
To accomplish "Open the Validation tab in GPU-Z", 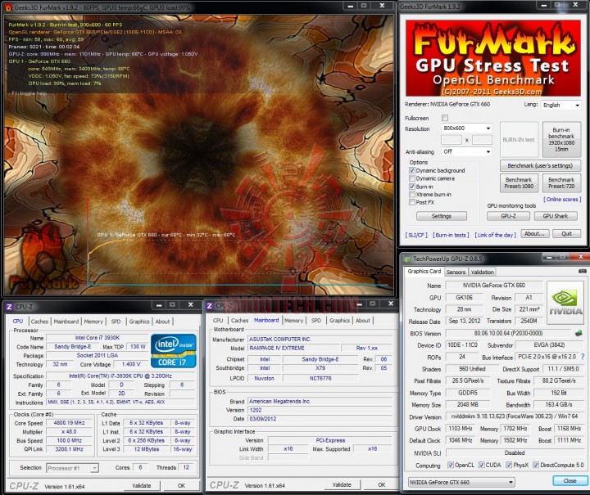I will [482, 272].
